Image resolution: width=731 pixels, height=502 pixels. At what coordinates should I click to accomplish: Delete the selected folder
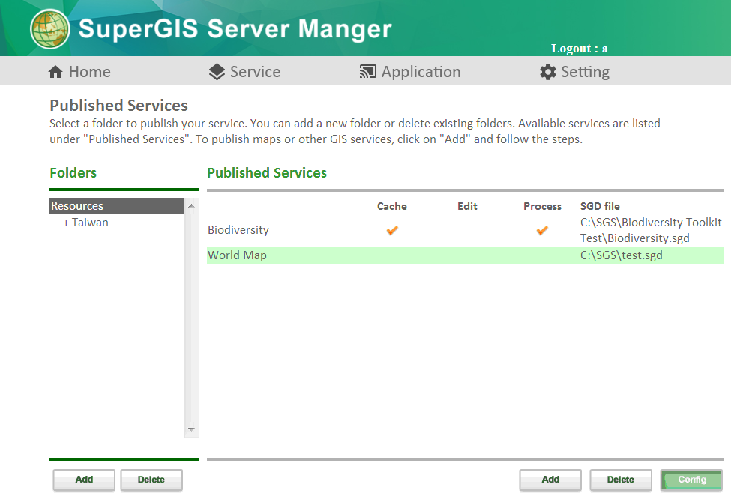coord(151,480)
